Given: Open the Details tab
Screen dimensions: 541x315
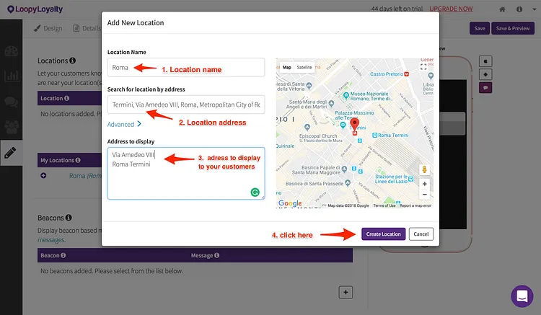Looking at the screenshot, I should (87, 28).
